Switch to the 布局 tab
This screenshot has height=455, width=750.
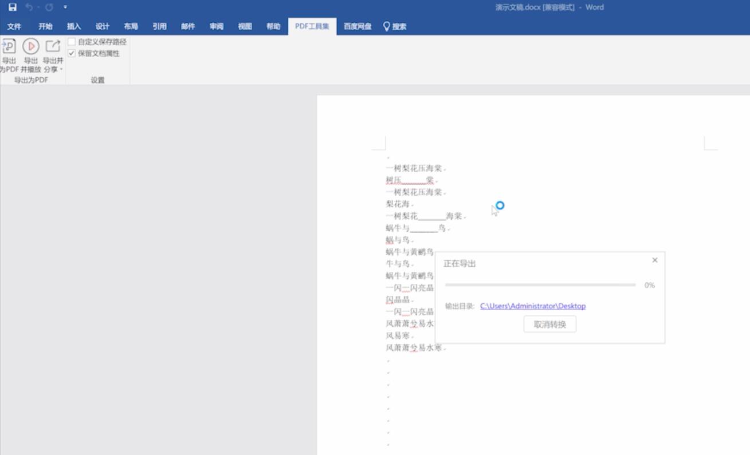131,26
